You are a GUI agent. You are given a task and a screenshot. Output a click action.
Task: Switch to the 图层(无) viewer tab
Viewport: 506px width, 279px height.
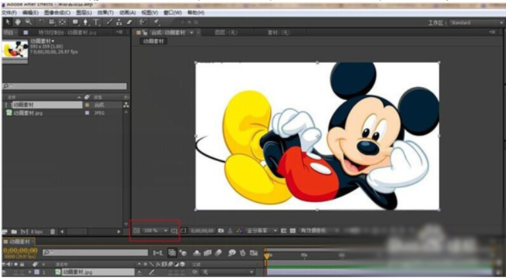[x=226, y=32]
